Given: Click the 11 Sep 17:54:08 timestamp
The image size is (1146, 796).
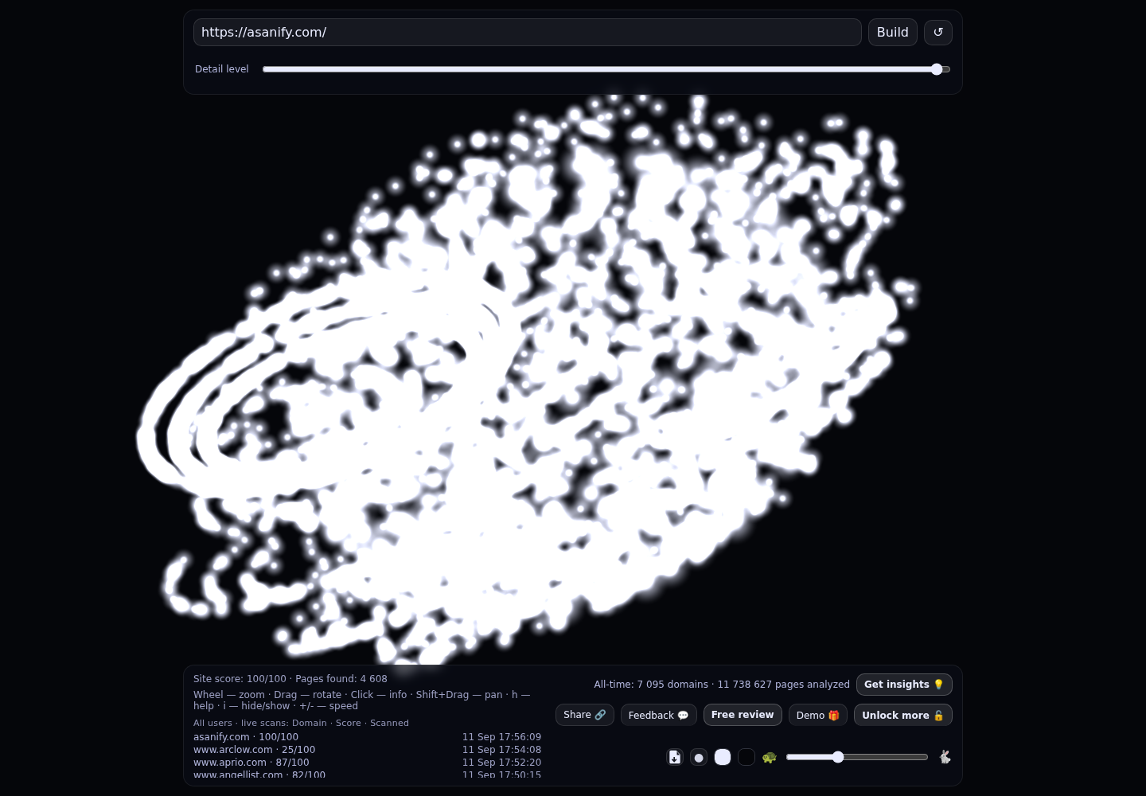Looking at the screenshot, I should click(501, 750).
